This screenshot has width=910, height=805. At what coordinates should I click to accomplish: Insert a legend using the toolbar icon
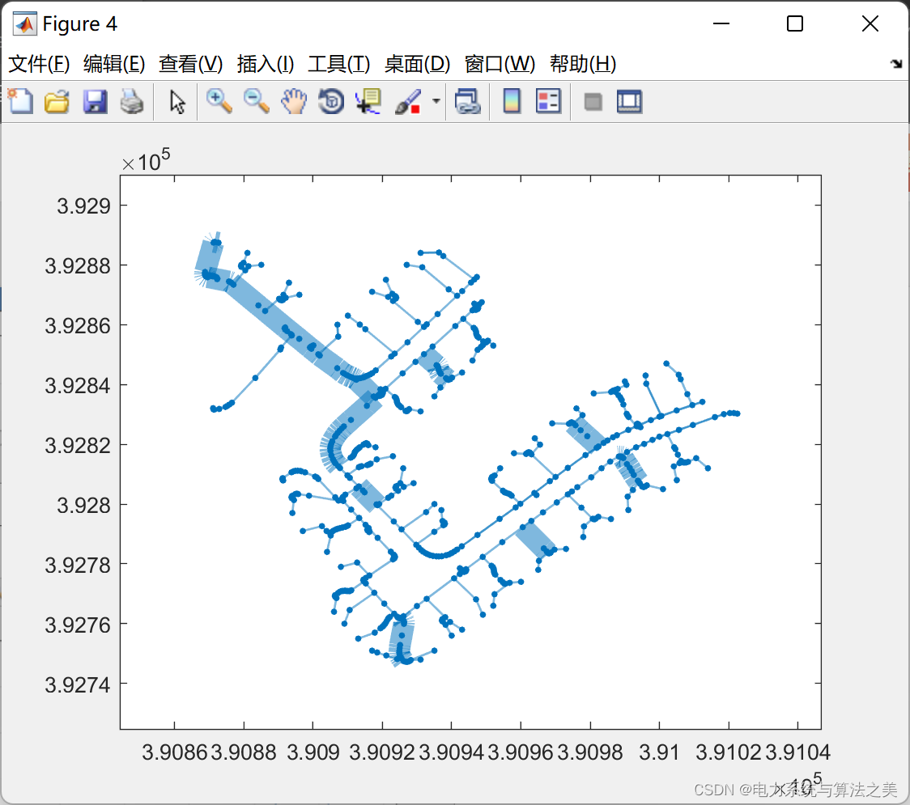tap(548, 102)
